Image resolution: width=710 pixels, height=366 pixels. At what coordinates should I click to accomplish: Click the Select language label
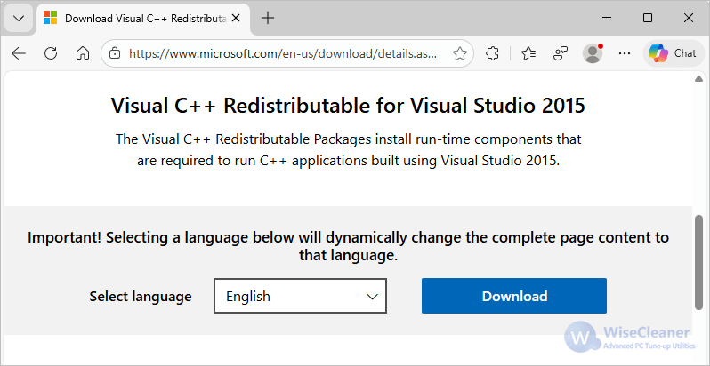coord(141,297)
